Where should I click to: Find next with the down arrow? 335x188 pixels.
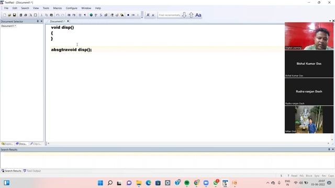[184, 15]
